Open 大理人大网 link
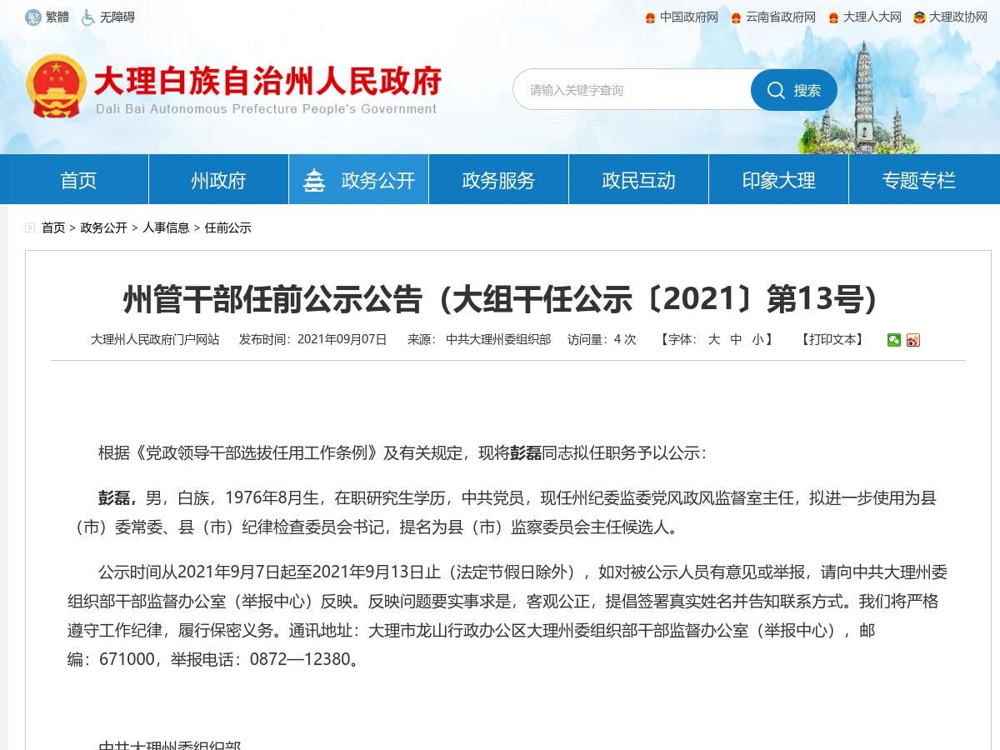The image size is (1000, 750). [x=872, y=17]
